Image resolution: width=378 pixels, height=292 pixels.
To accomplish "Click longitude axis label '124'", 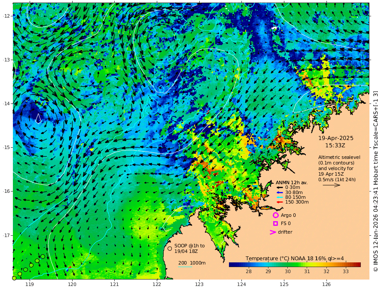I will [241, 285].
